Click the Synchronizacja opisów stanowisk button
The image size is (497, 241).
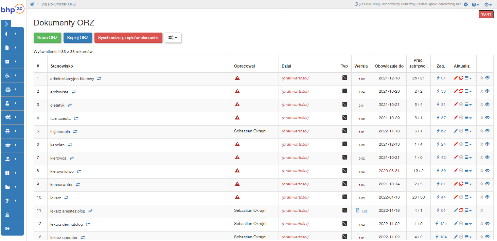128,38
